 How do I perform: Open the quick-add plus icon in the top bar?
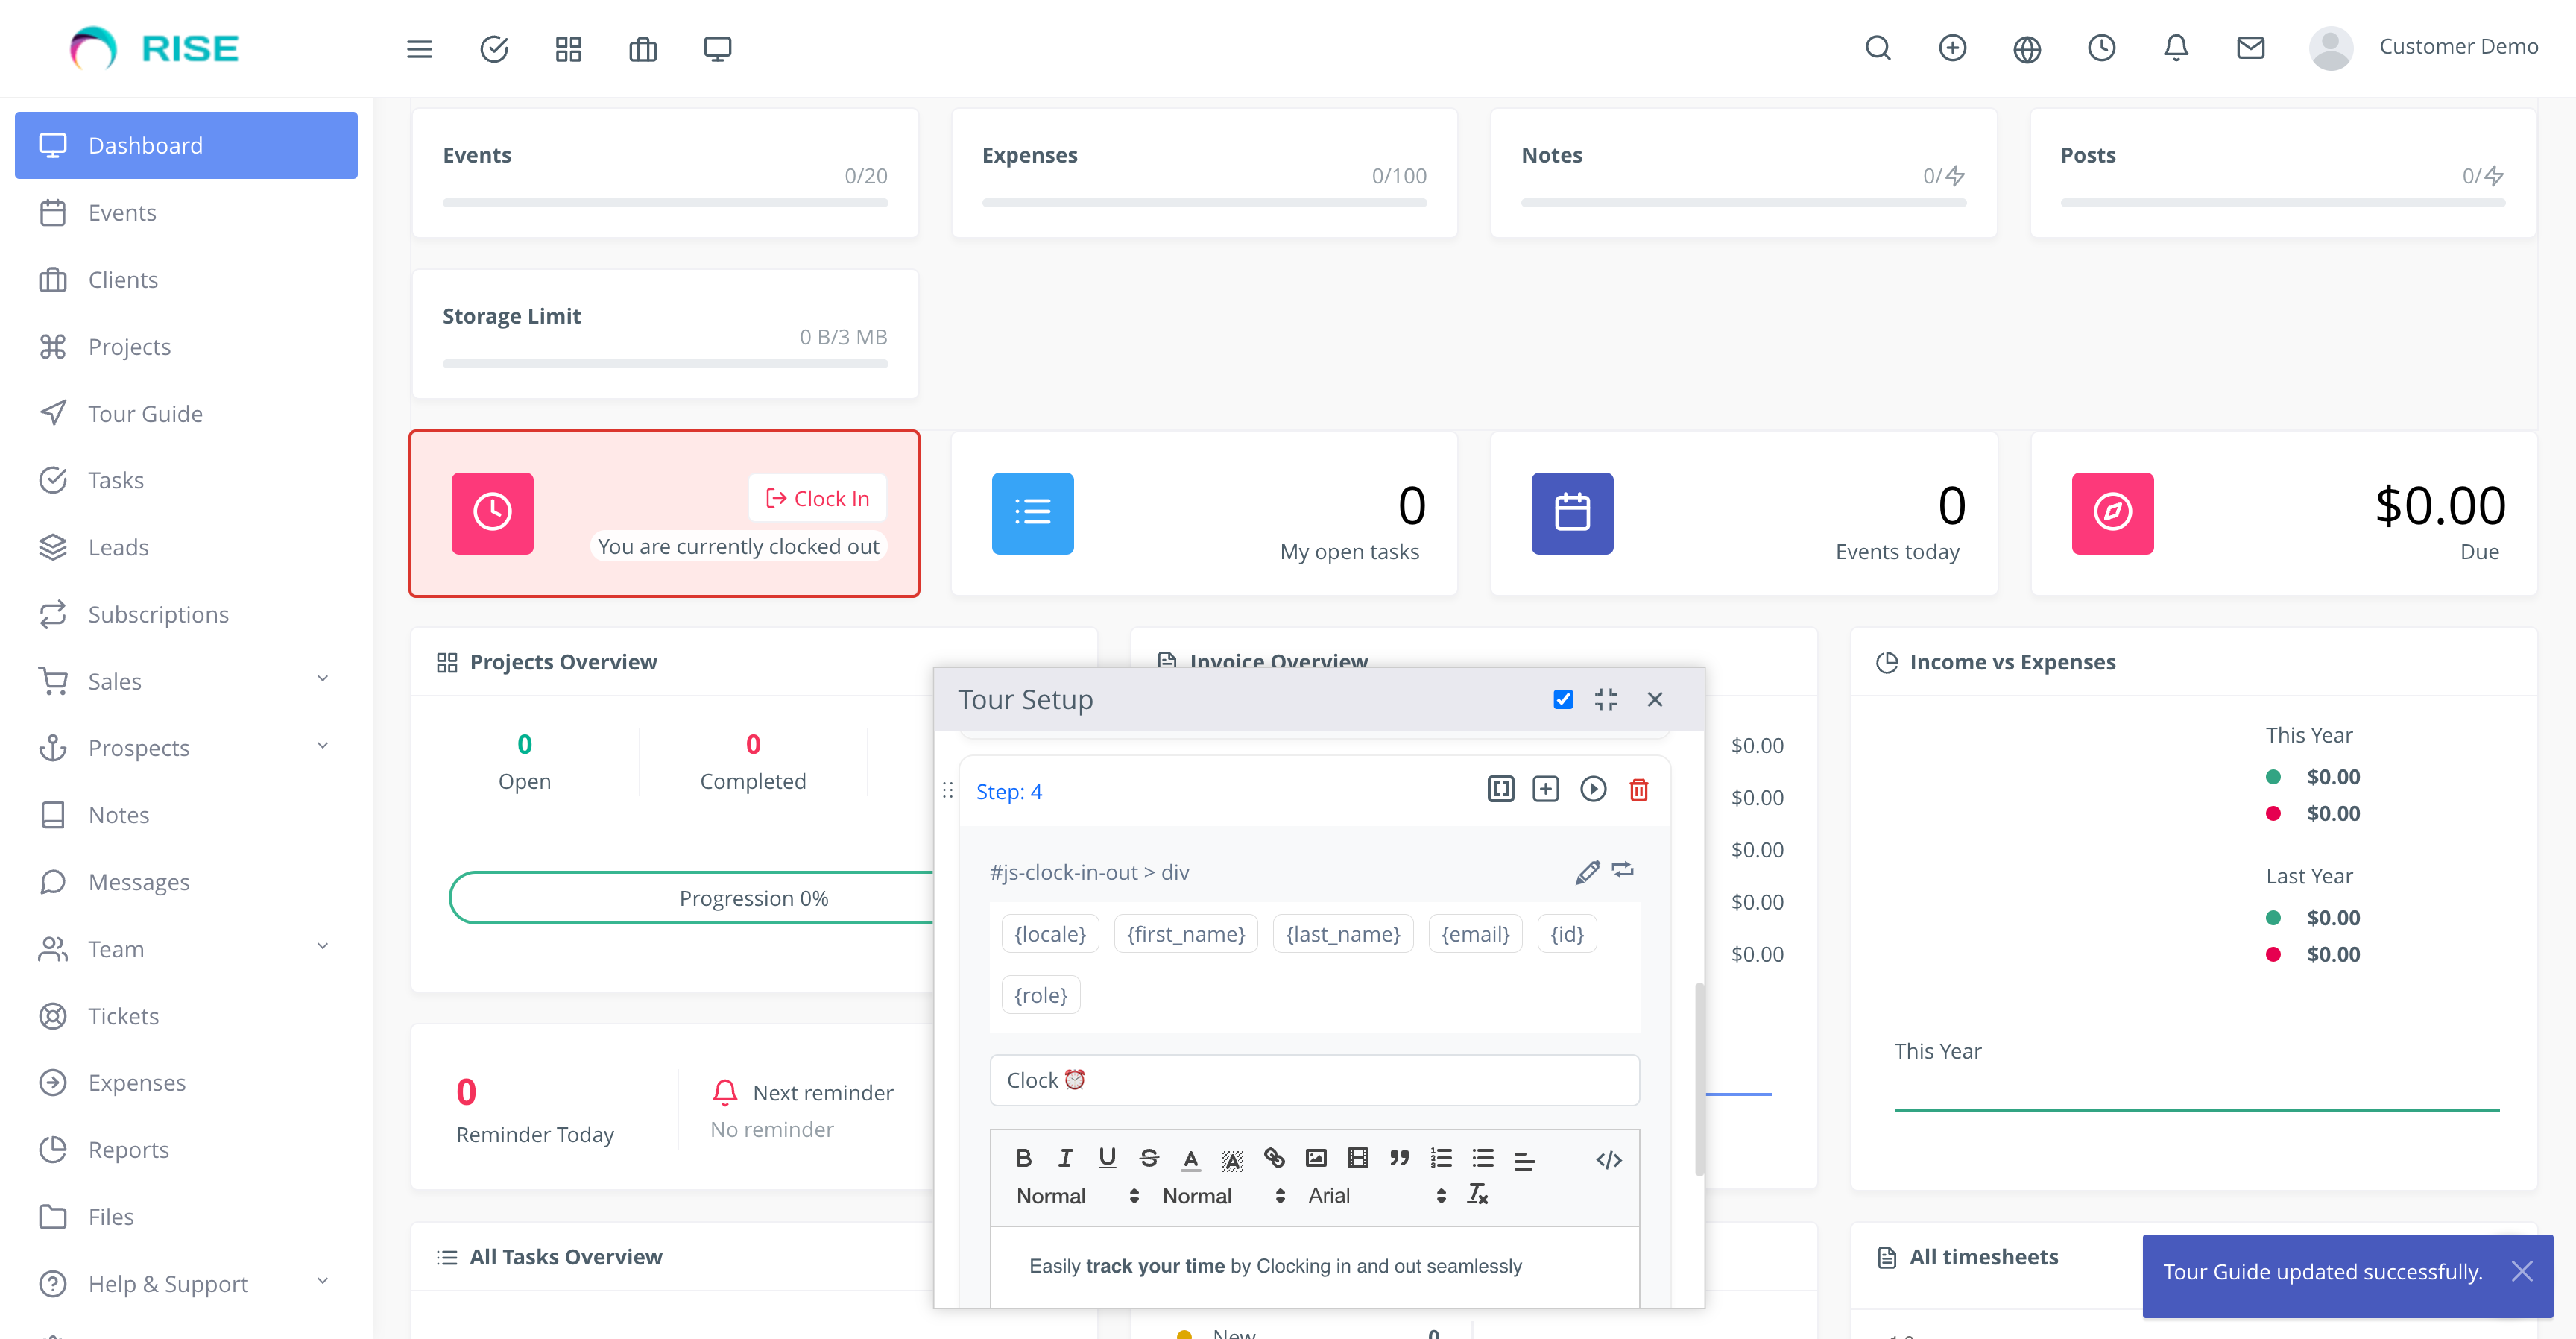pyautogui.click(x=1952, y=47)
